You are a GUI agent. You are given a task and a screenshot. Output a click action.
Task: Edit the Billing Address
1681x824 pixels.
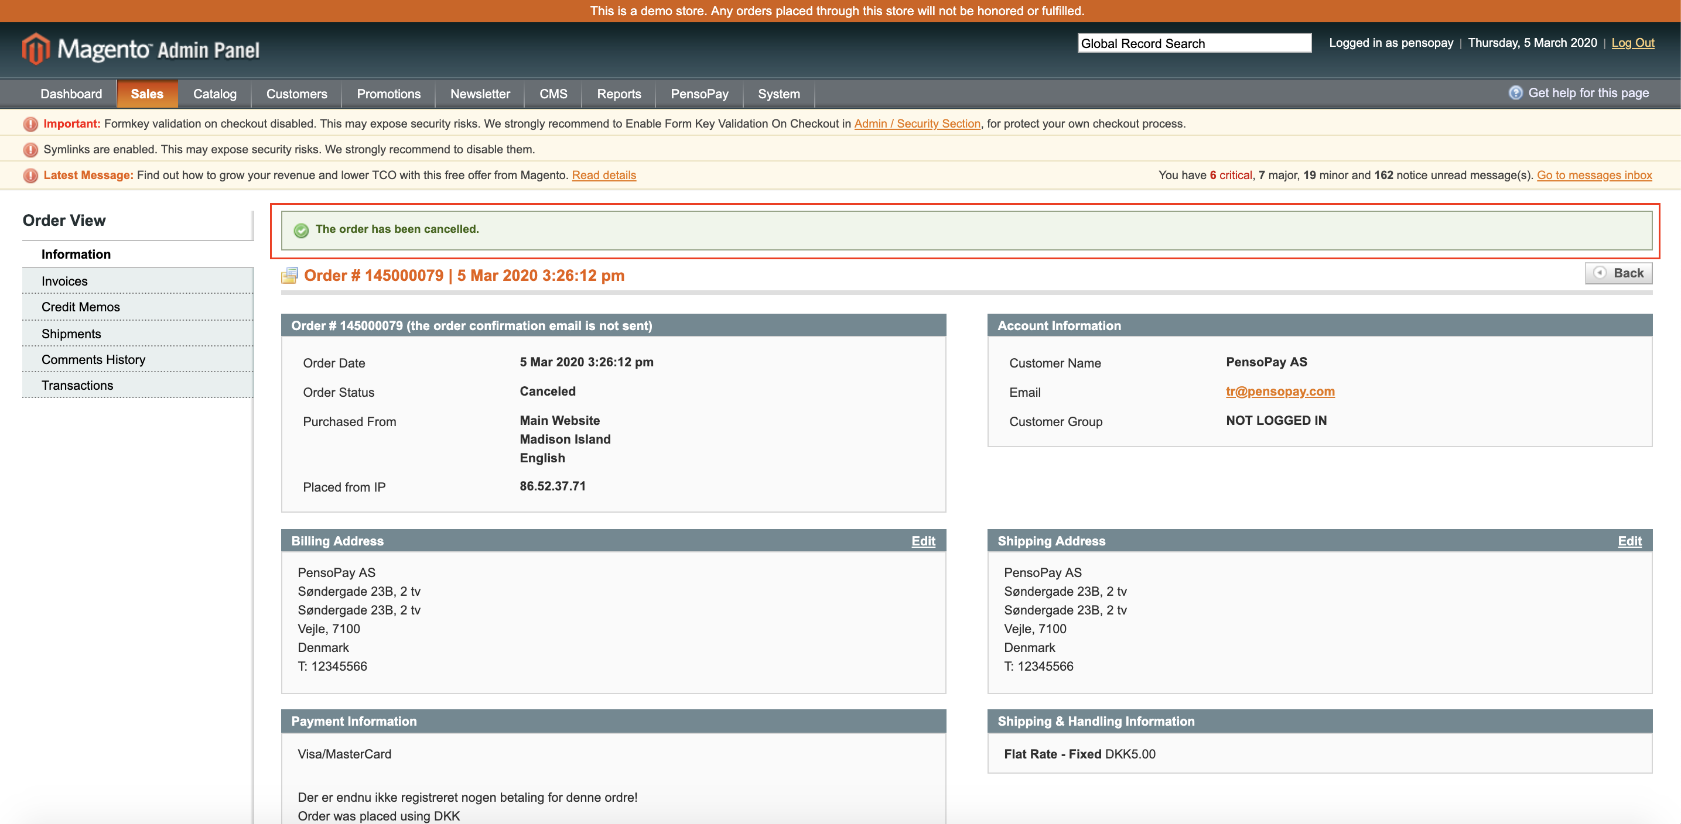[922, 541]
